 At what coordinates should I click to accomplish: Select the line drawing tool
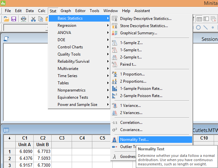pyautogui.click(x=206, y=27)
